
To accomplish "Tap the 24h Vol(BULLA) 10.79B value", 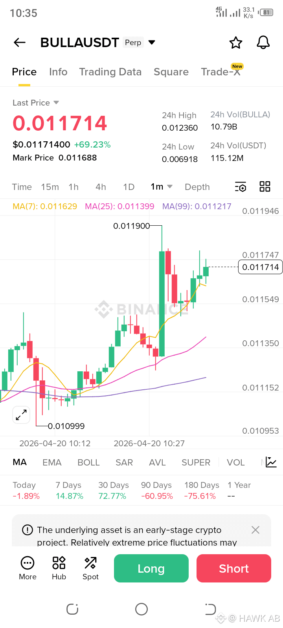I will 224,127.
